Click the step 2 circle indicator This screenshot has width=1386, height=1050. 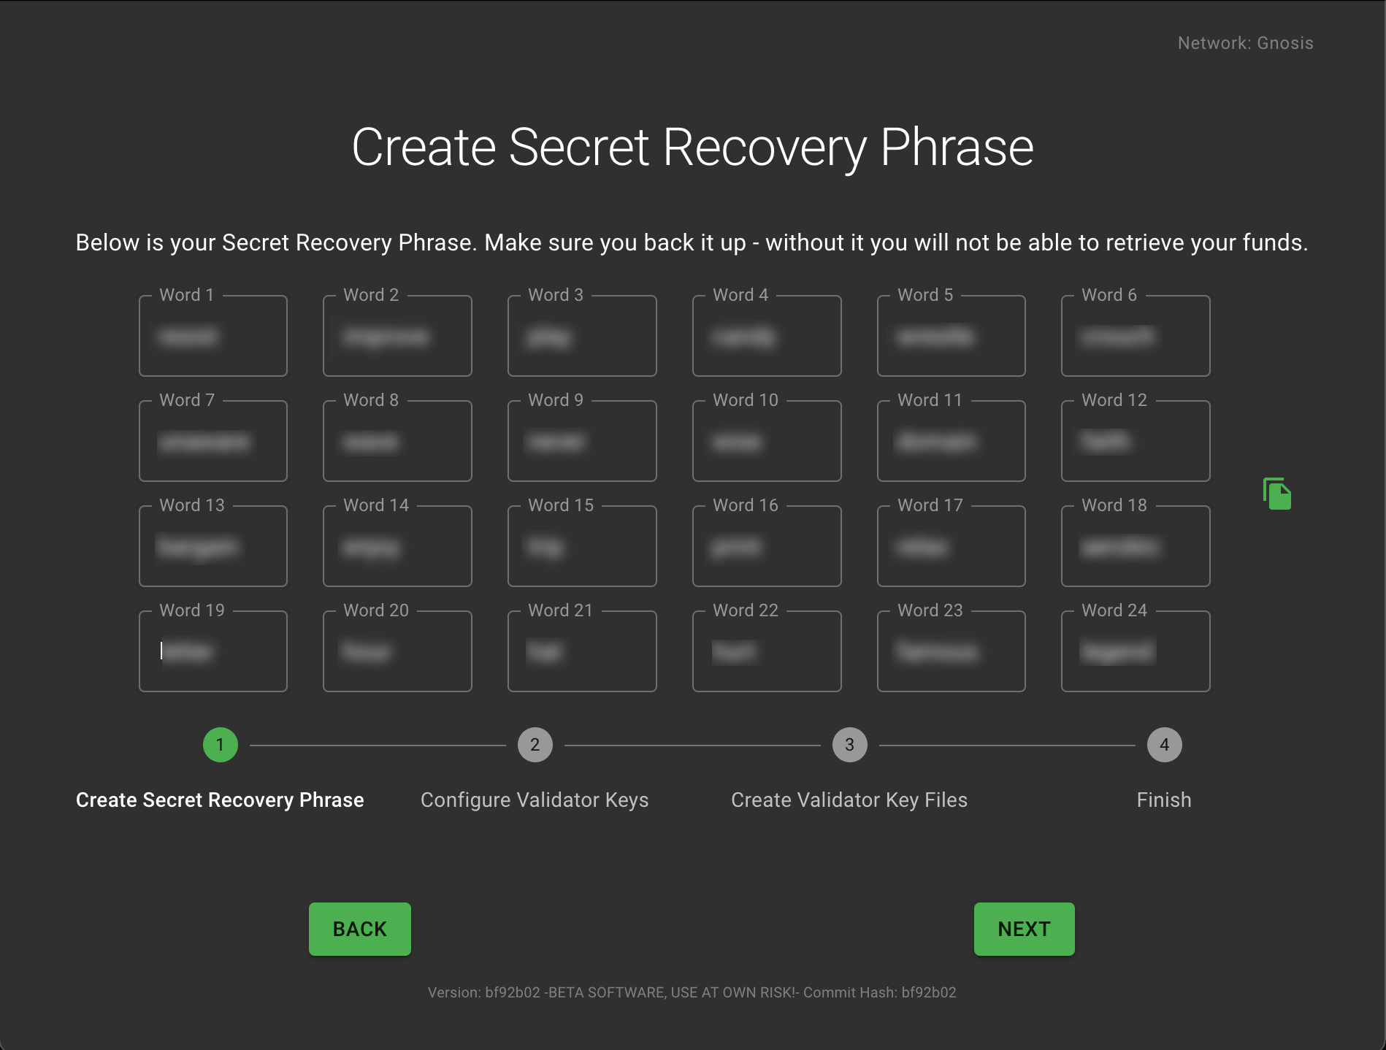(535, 745)
